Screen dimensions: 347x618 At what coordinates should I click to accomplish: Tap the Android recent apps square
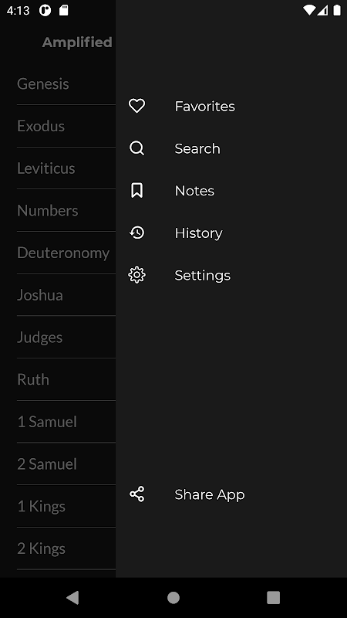point(274,597)
